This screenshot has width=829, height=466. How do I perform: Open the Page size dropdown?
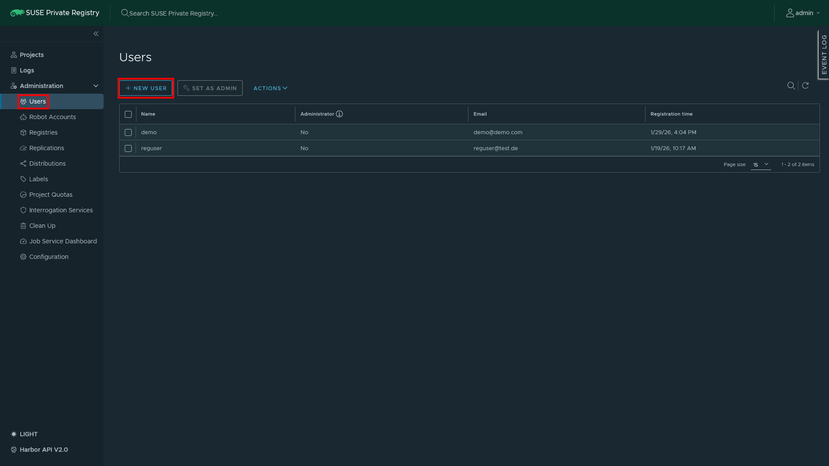[761, 164]
